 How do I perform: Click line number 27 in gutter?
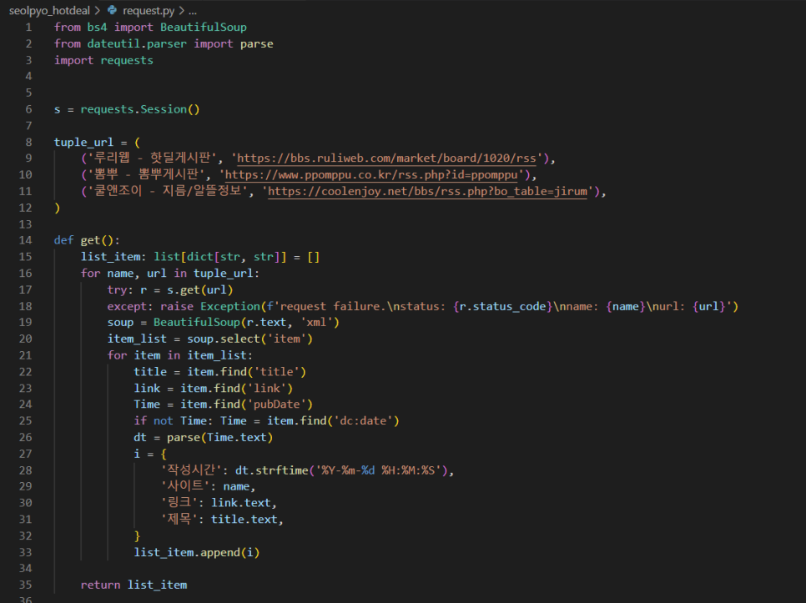[26, 454]
